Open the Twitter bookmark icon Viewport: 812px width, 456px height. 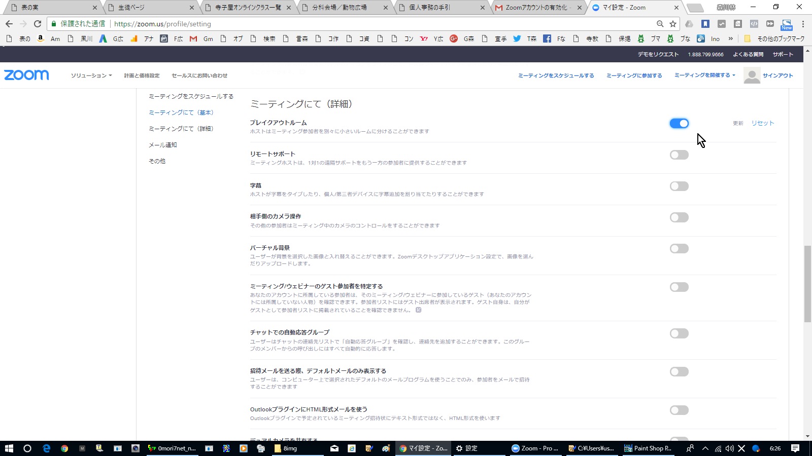click(517, 39)
